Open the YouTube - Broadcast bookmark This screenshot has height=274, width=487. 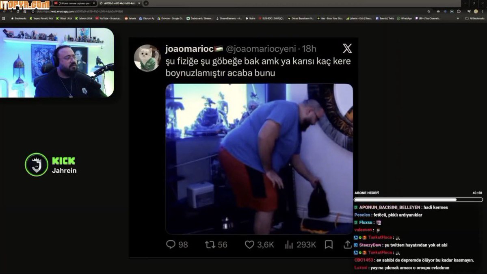(109, 18)
